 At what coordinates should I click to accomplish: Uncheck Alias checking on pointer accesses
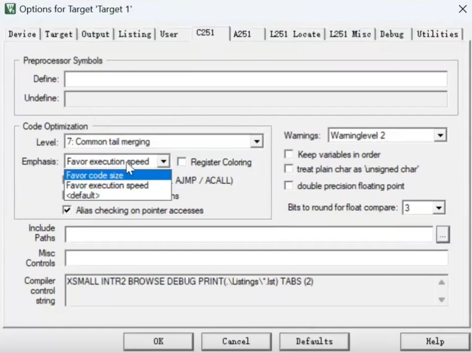point(67,210)
